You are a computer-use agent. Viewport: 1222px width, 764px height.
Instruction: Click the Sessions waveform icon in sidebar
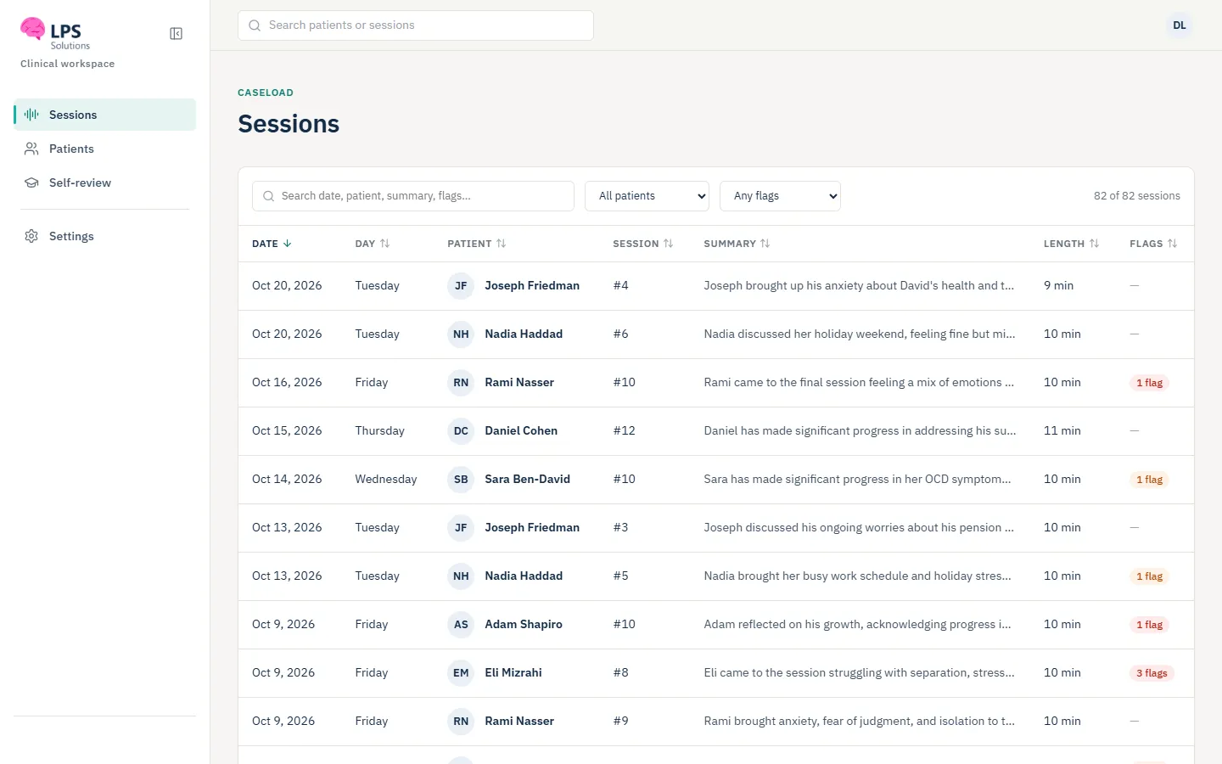tap(31, 115)
